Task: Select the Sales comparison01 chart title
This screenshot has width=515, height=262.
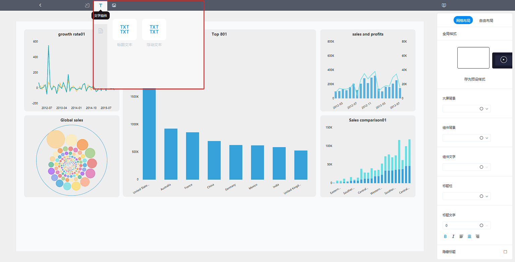Action: 368,120
